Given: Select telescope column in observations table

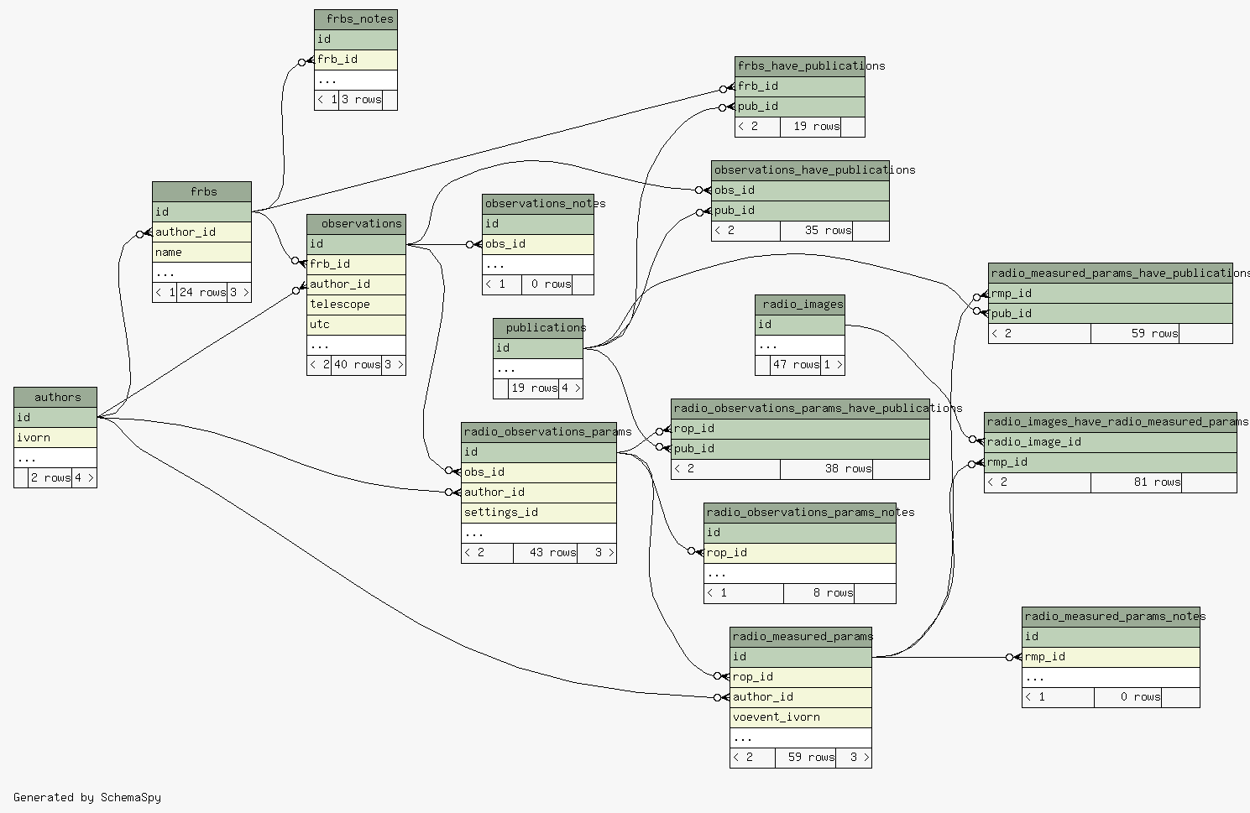Looking at the screenshot, I should [x=356, y=305].
